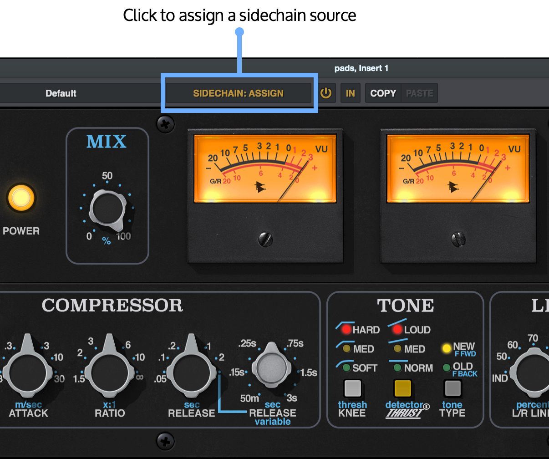Select the NORM detector setting

[397, 368]
